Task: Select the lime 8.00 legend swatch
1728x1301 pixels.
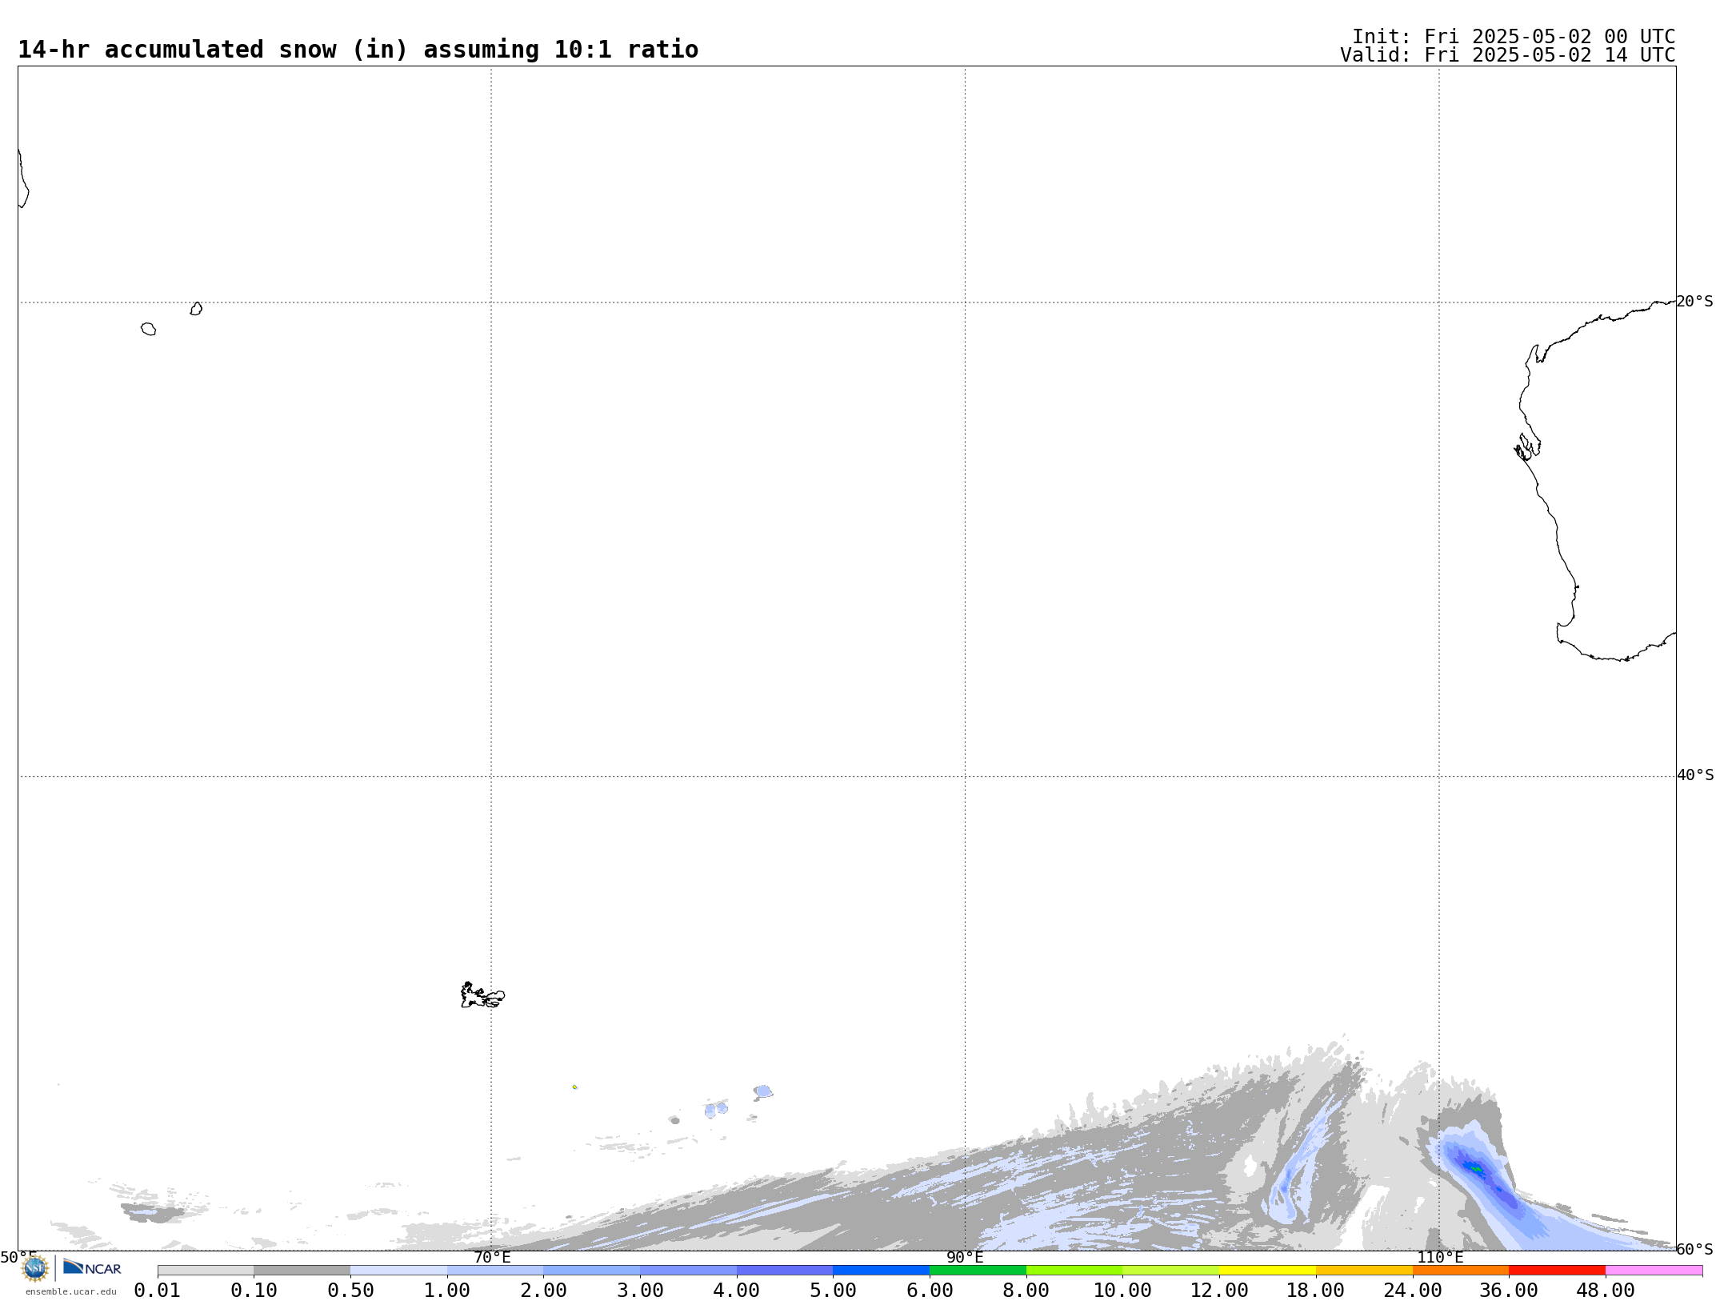Action: tap(1074, 1271)
